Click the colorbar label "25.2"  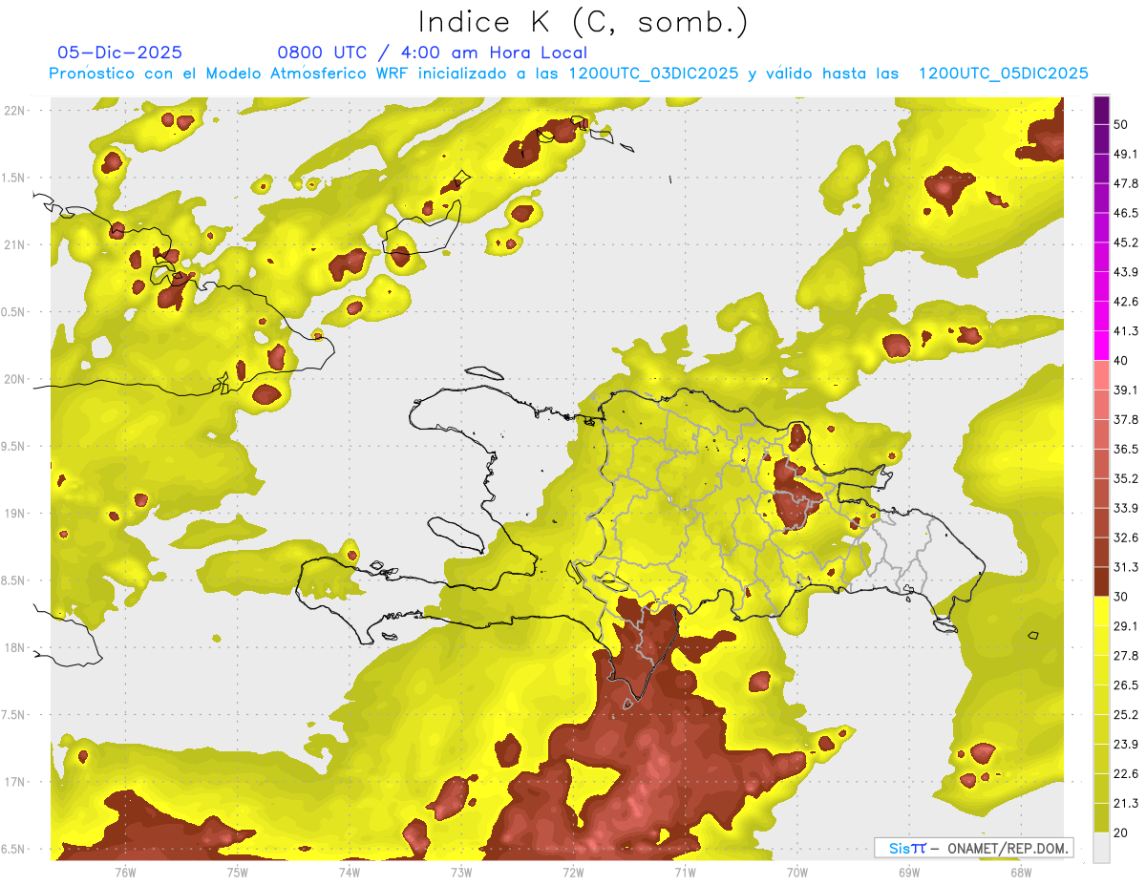pos(1126,714)
